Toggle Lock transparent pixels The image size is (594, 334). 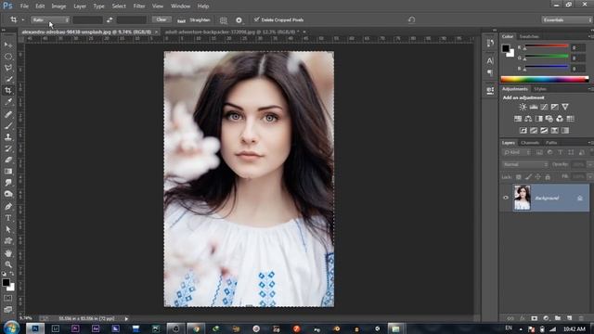click(518, 177)
